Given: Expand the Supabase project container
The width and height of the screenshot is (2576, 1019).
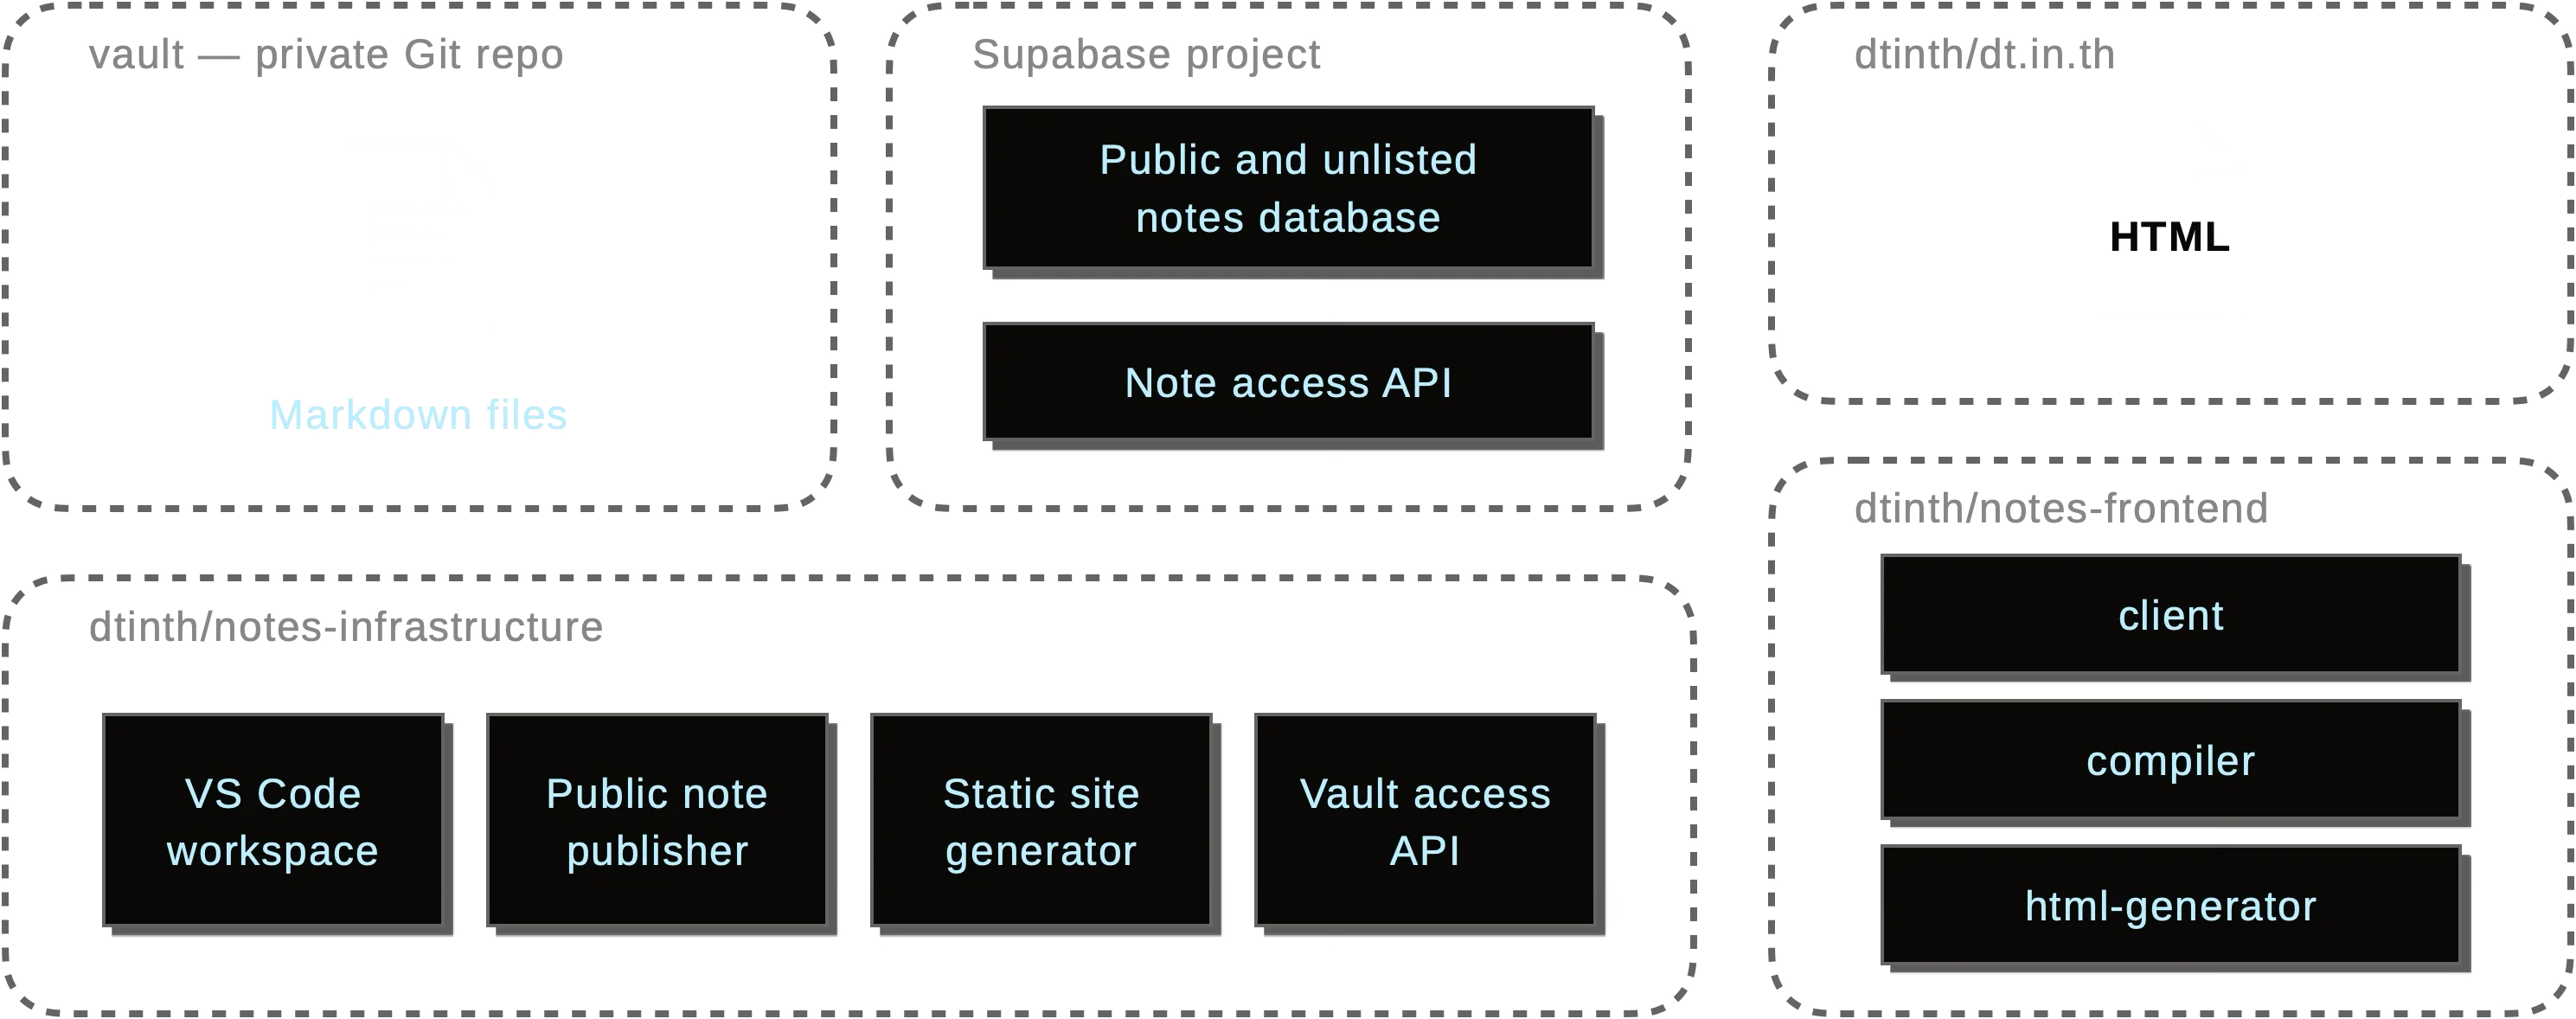Looking at the screenshot, I should coord(1147,55).
